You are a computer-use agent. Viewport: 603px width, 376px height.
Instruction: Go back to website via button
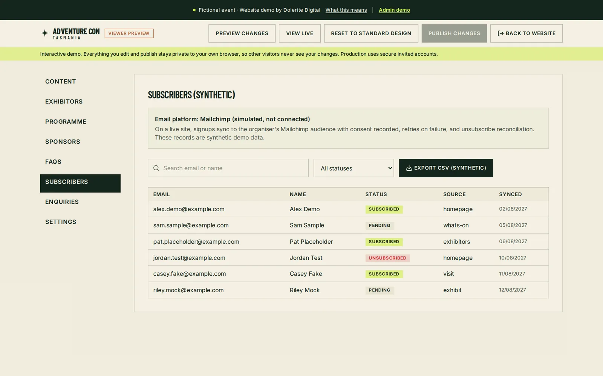pyautogui.click(x=526, y=33)
